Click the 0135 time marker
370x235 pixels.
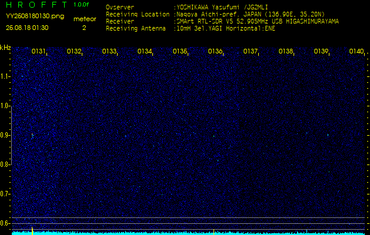(x=179, y=51)
